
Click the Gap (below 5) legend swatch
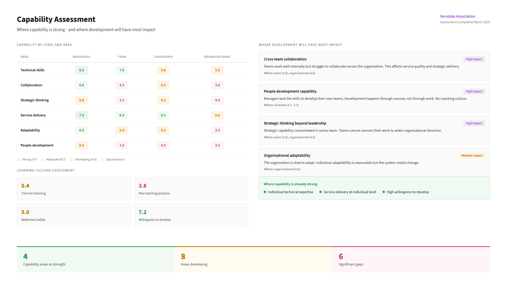point(103,160)
